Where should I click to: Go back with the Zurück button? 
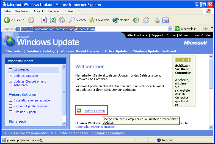pyautogui.click(x=12, y=20)
